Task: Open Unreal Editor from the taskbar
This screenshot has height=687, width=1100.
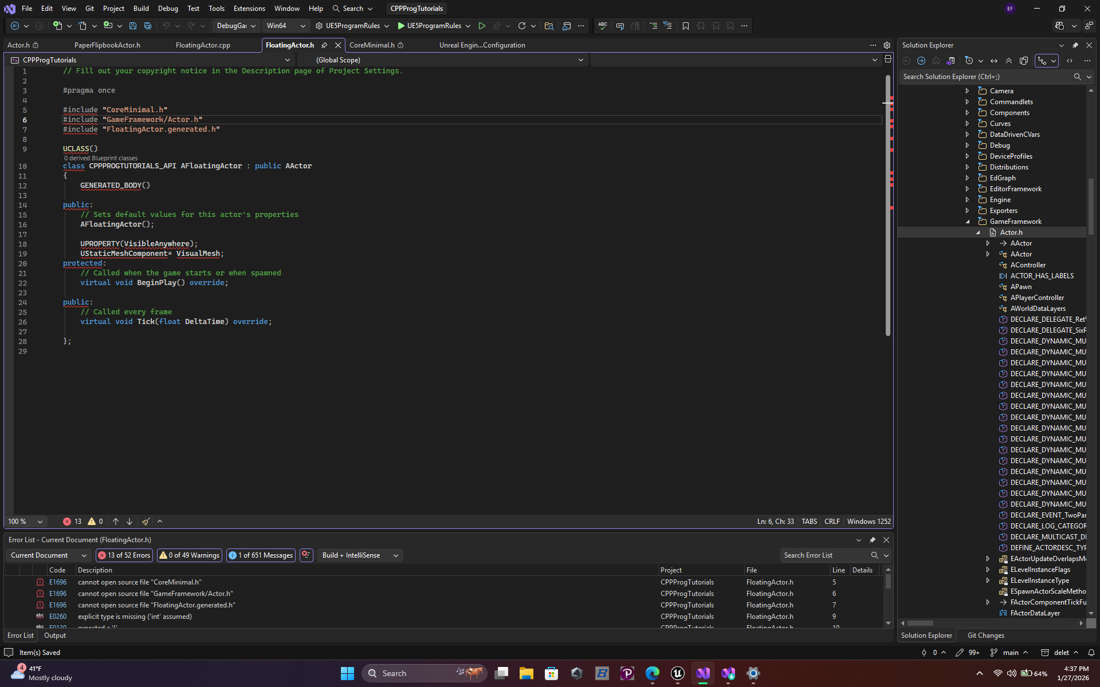Action: pos(678,673)
